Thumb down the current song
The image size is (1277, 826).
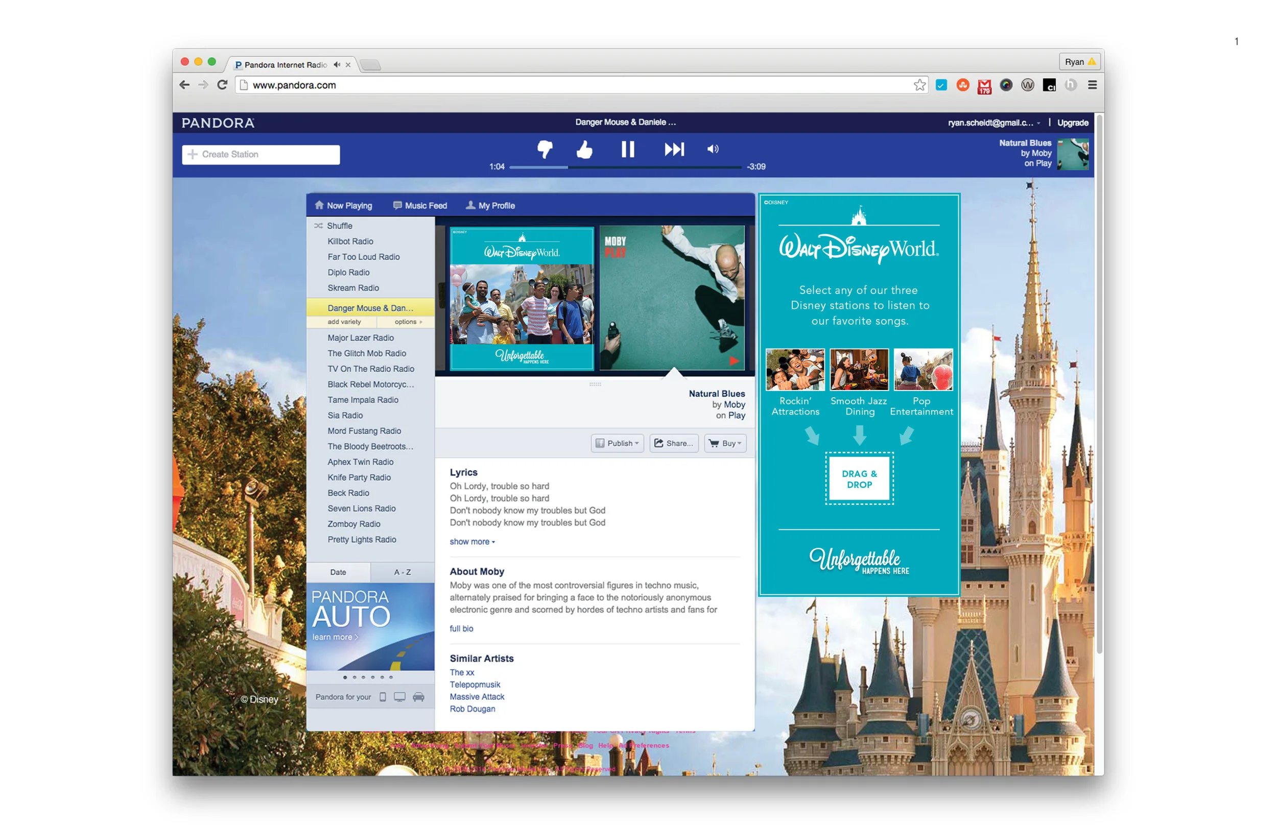coord(545,149)
